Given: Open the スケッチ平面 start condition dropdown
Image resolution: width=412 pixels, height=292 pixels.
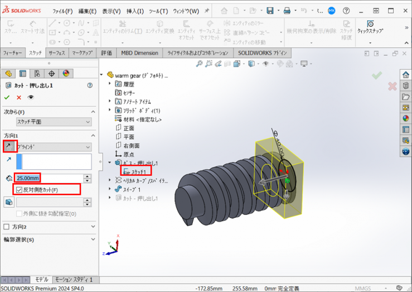Looking at the screenshot, I should click(54, 122).
